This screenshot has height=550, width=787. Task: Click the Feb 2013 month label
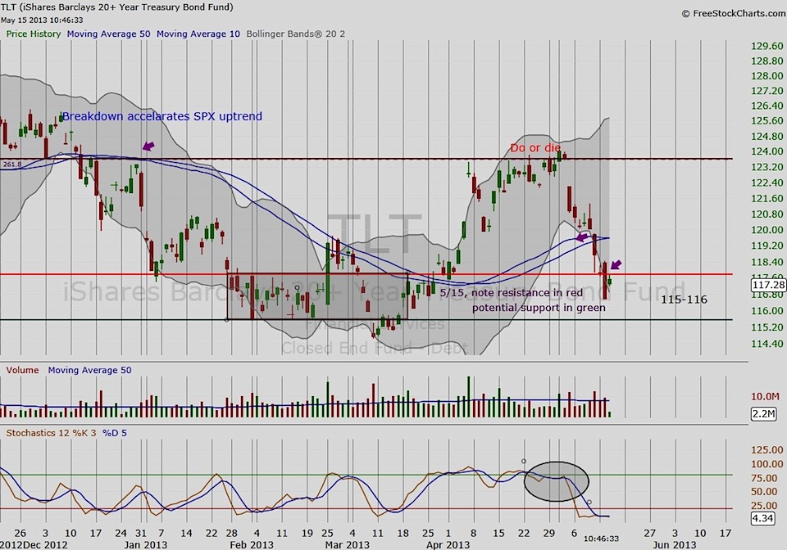point(252,545)
